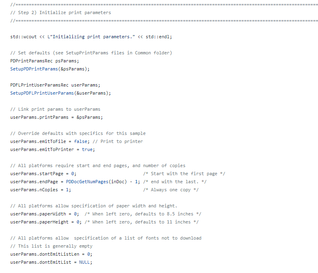The image size is (318, 273).
Task: Click the "NULL" keyword in the dontEmitList line
Action: (x=85, y=262)
